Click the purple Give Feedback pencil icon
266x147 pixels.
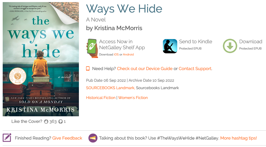(x=7, y=137)
